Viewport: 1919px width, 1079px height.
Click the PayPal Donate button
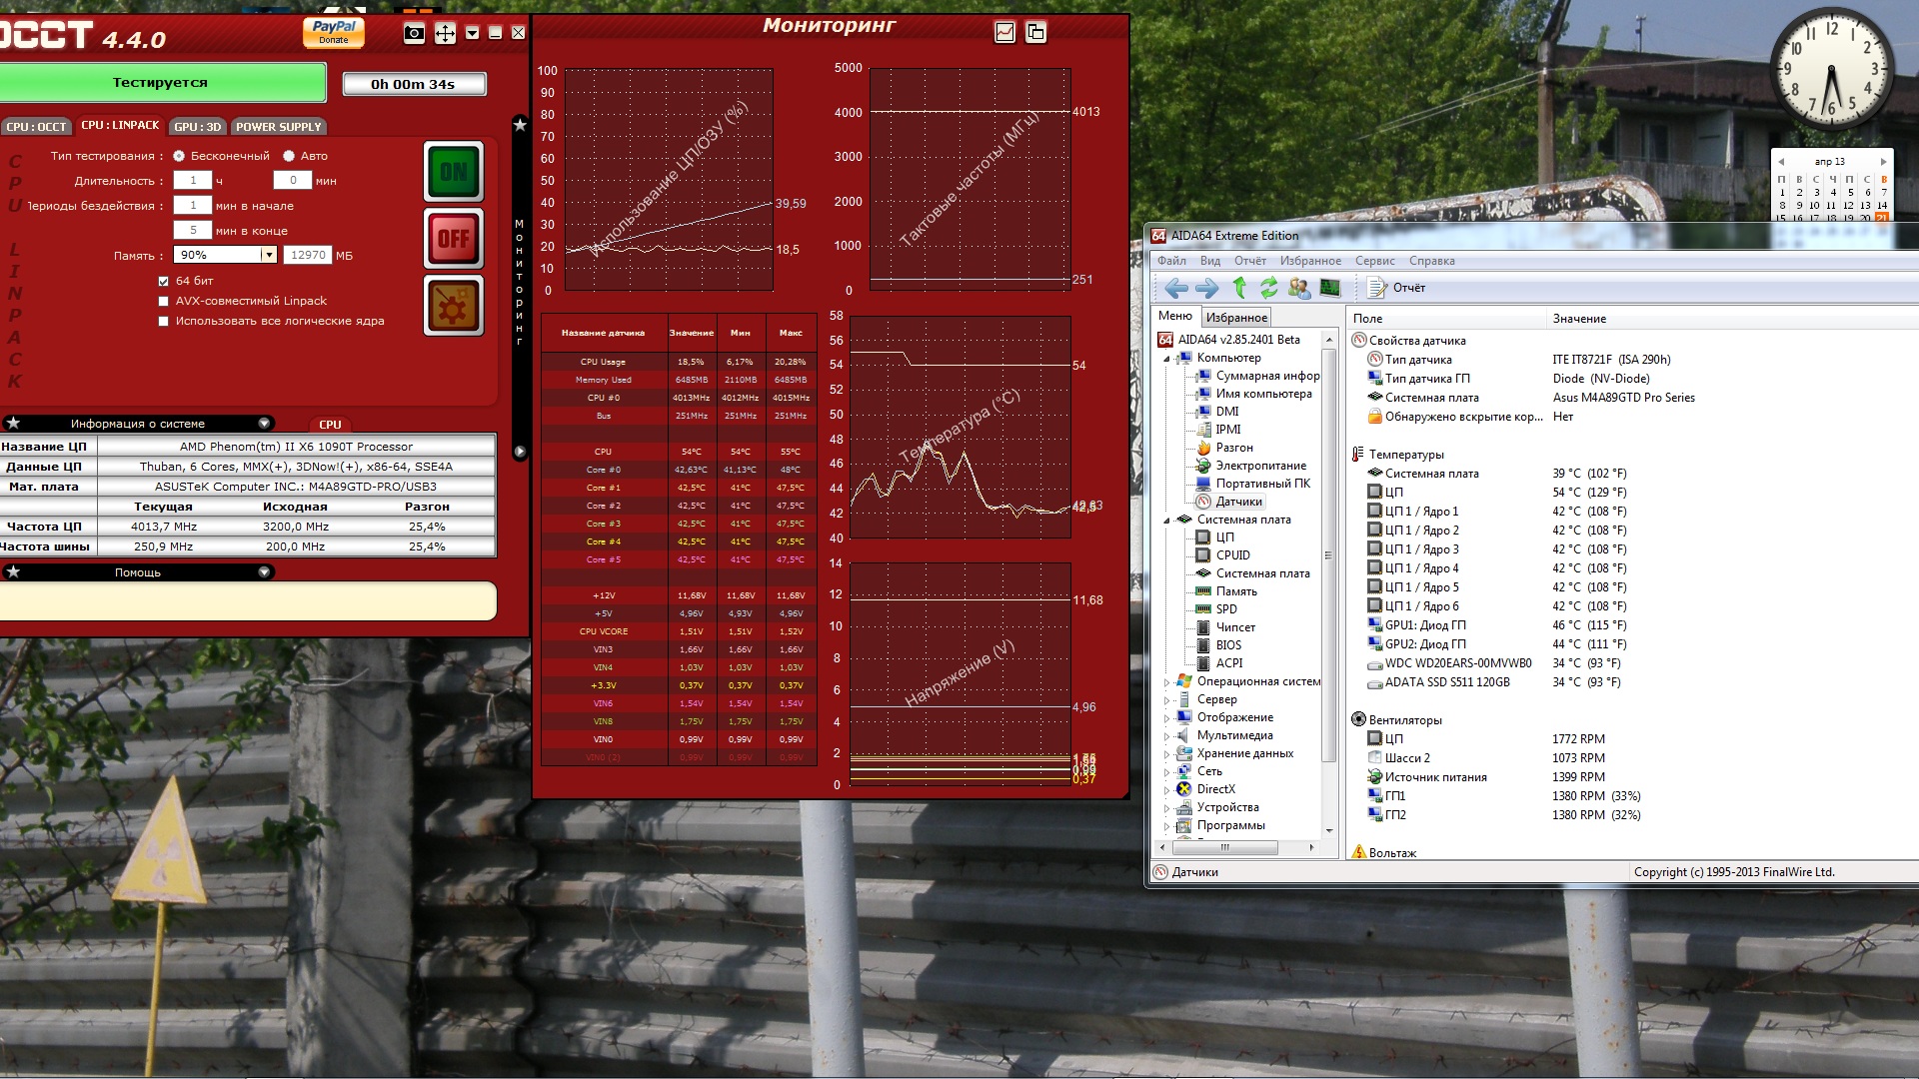(x=334, y=32)
